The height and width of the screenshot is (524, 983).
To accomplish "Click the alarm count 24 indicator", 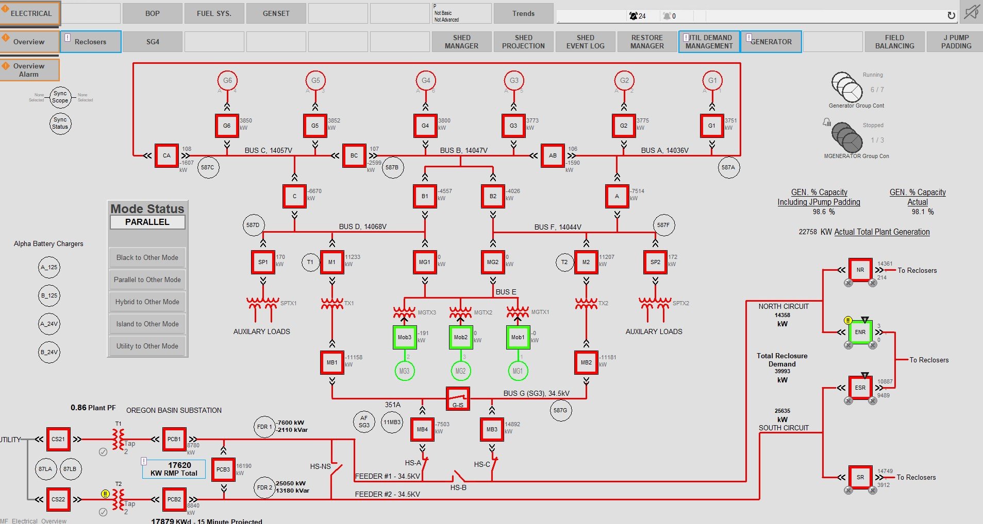I will click(638, 16).
